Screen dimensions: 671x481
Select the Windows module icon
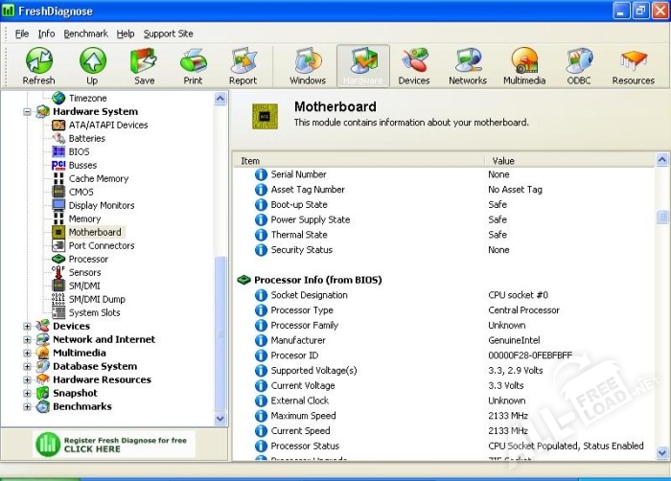(308, 65)
